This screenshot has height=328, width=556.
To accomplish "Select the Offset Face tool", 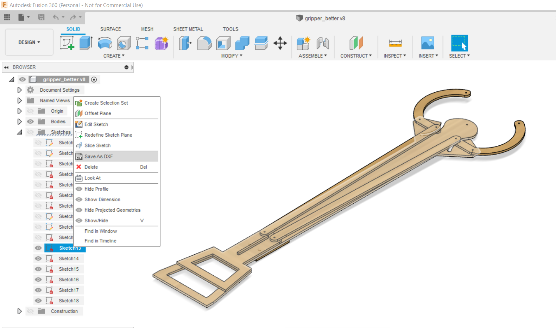I will 261,43.
